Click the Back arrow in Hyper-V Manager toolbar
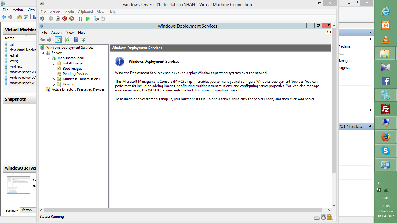 click(4, 17)
